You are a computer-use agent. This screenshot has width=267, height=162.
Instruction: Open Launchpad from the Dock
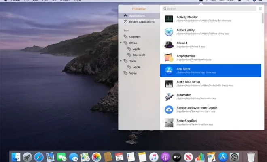[x=28, y=157]
